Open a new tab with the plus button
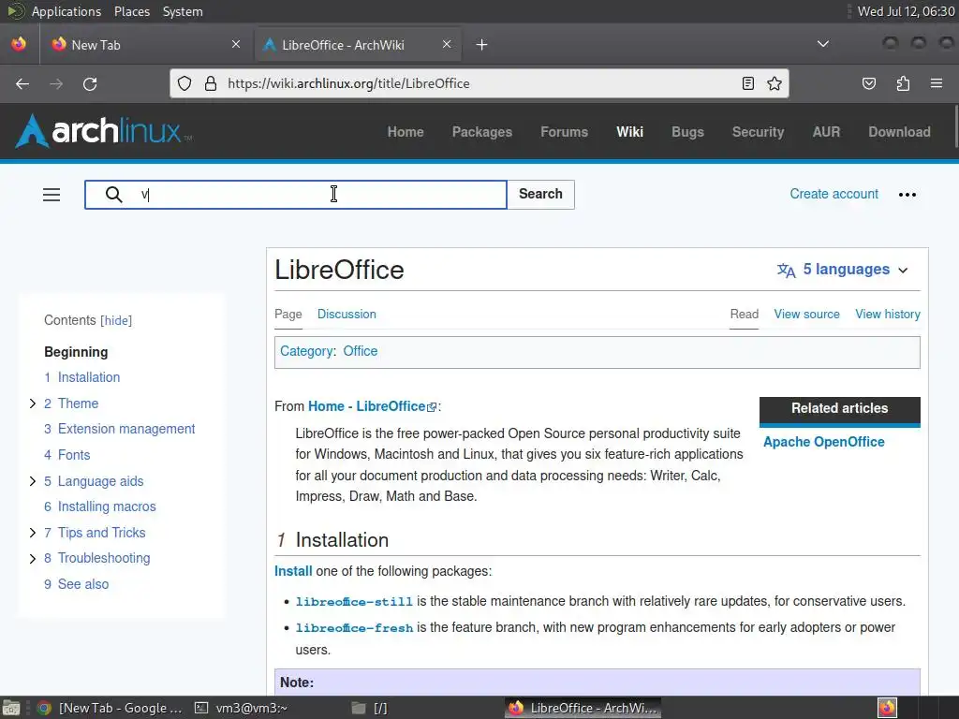The height and width of the screenshot is (719, 959). pyautogui.click(x=482, y=45)
